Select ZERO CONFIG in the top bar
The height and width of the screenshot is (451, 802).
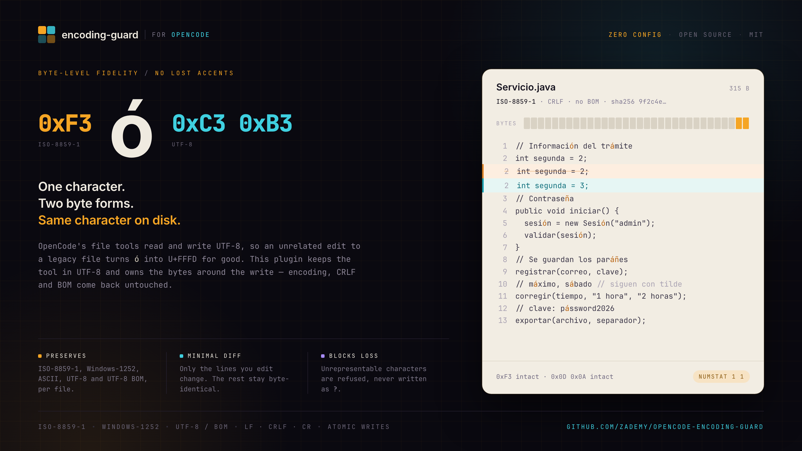pos(635,35)
